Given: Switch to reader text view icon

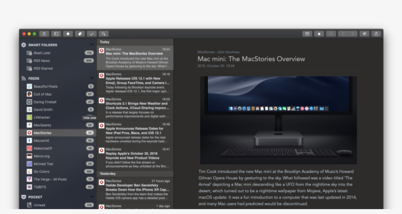Looking at the screenshot, I should tap(364, 34).
